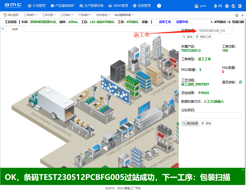Viewport: 246px width, 192px height.
Task: Click the globe language icon
Action: [x=233, y=6]
